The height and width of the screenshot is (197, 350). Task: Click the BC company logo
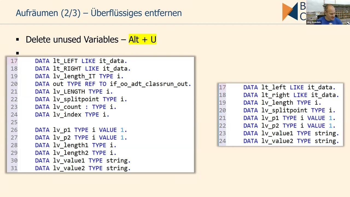[294, 11]
